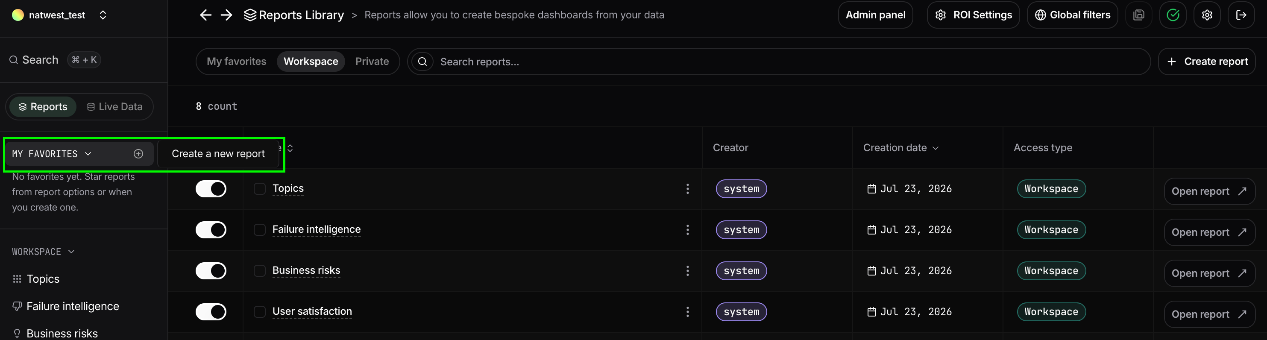Check the Topics row checkbox

[x=260, y=189]
